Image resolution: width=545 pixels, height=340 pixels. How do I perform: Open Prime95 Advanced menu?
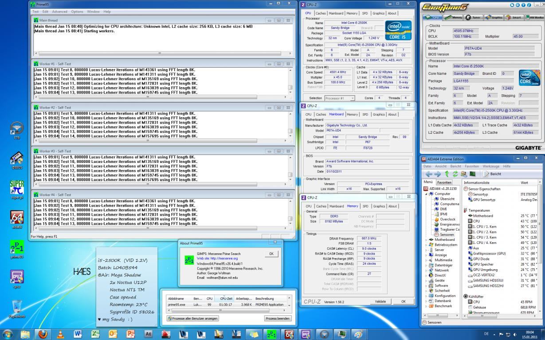60,11
